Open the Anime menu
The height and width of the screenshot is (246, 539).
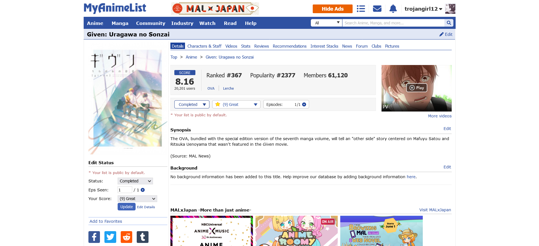click(x=95, y=23)
